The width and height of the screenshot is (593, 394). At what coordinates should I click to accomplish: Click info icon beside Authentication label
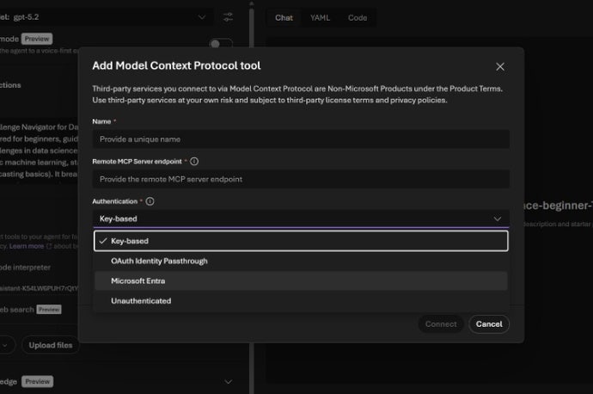[150, 201]
